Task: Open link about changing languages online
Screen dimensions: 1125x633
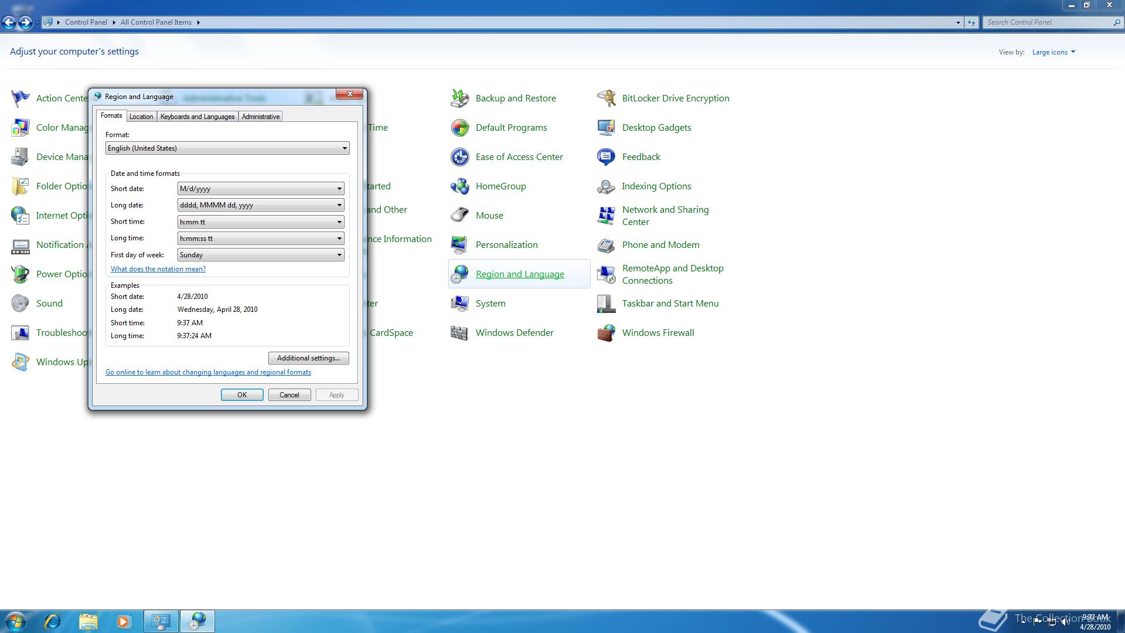Action: pyautogui.click(x=208, y=372)
